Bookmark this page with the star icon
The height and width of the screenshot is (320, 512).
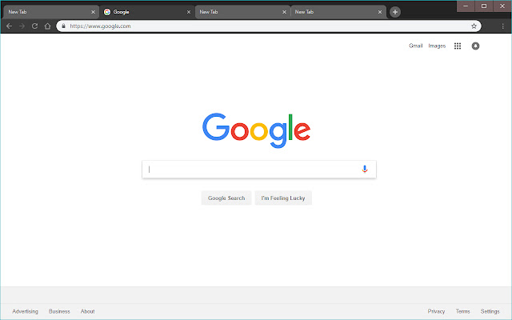474,26
